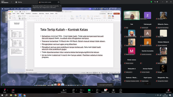Click New Slide in ribbon

tap(19, 17)
